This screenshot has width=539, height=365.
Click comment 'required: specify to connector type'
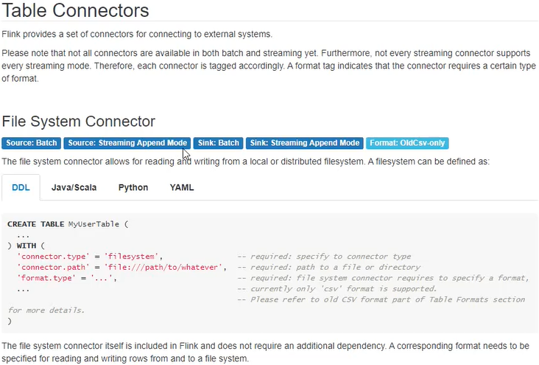click(x=324, y=257)
